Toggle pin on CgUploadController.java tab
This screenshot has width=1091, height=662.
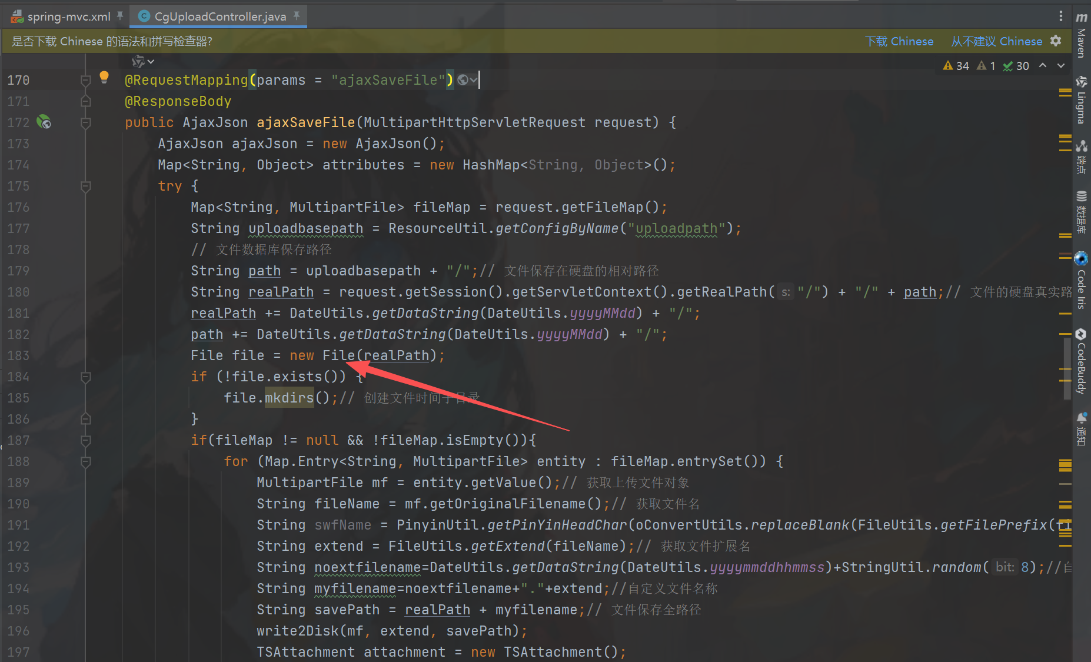click(297, 16)
